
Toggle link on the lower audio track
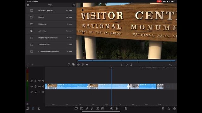(x=32, y=92)
